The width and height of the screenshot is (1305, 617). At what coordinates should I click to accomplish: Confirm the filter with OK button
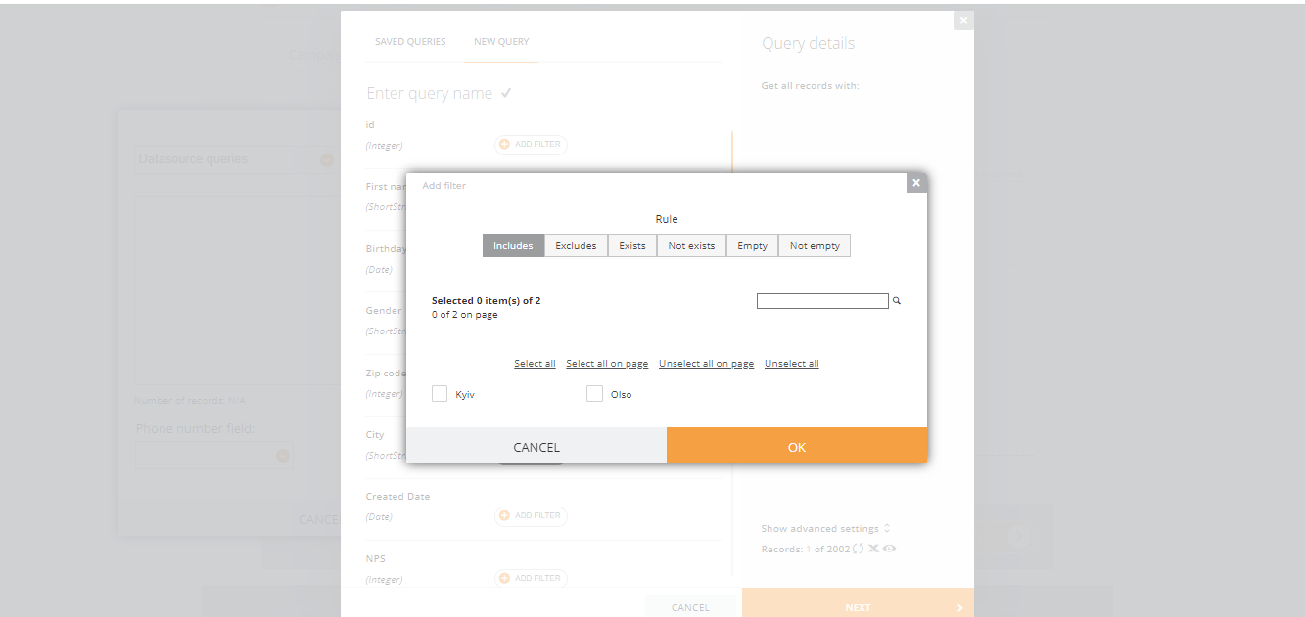[797, 446]
